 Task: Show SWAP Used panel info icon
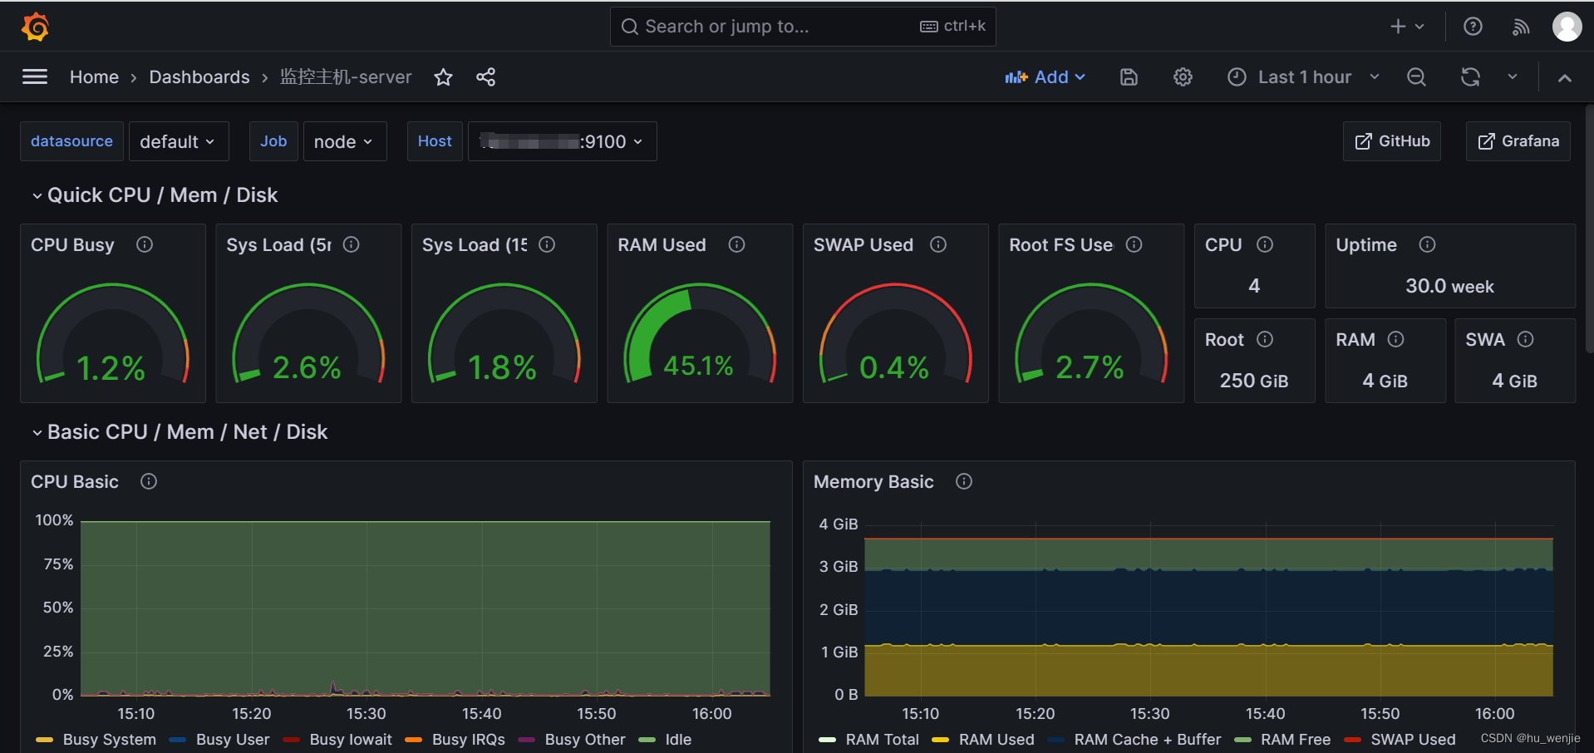pos(938,244)
